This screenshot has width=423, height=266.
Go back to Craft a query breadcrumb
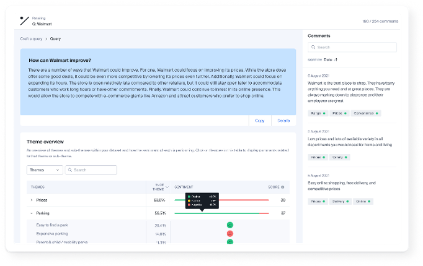31,39
